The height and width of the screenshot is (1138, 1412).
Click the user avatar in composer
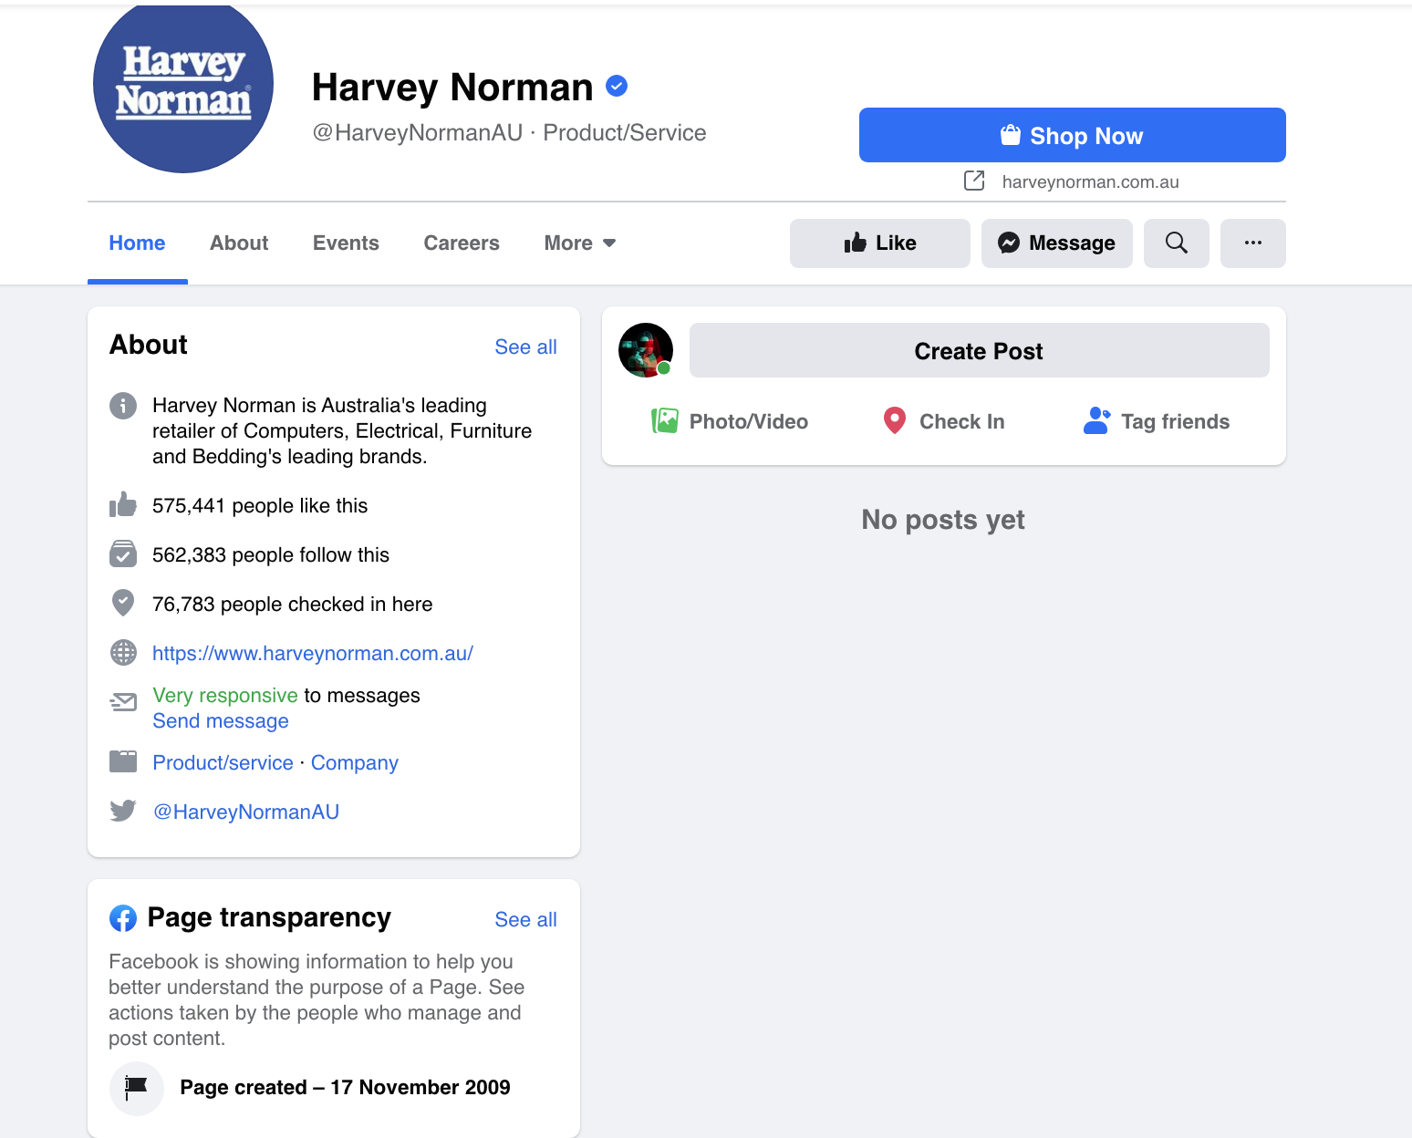point(646,350)
